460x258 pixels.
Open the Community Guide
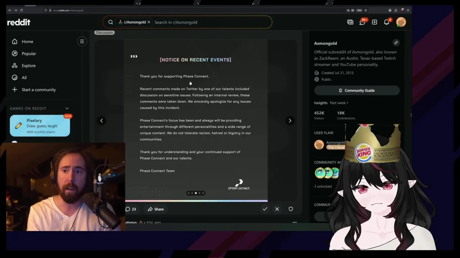(x=357, y=91)
